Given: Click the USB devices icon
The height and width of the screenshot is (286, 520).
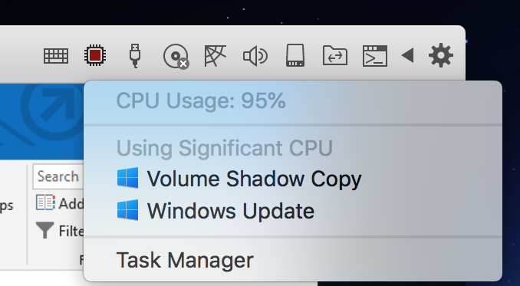Looking at the screenshot, I should click(x=135, y=56).
